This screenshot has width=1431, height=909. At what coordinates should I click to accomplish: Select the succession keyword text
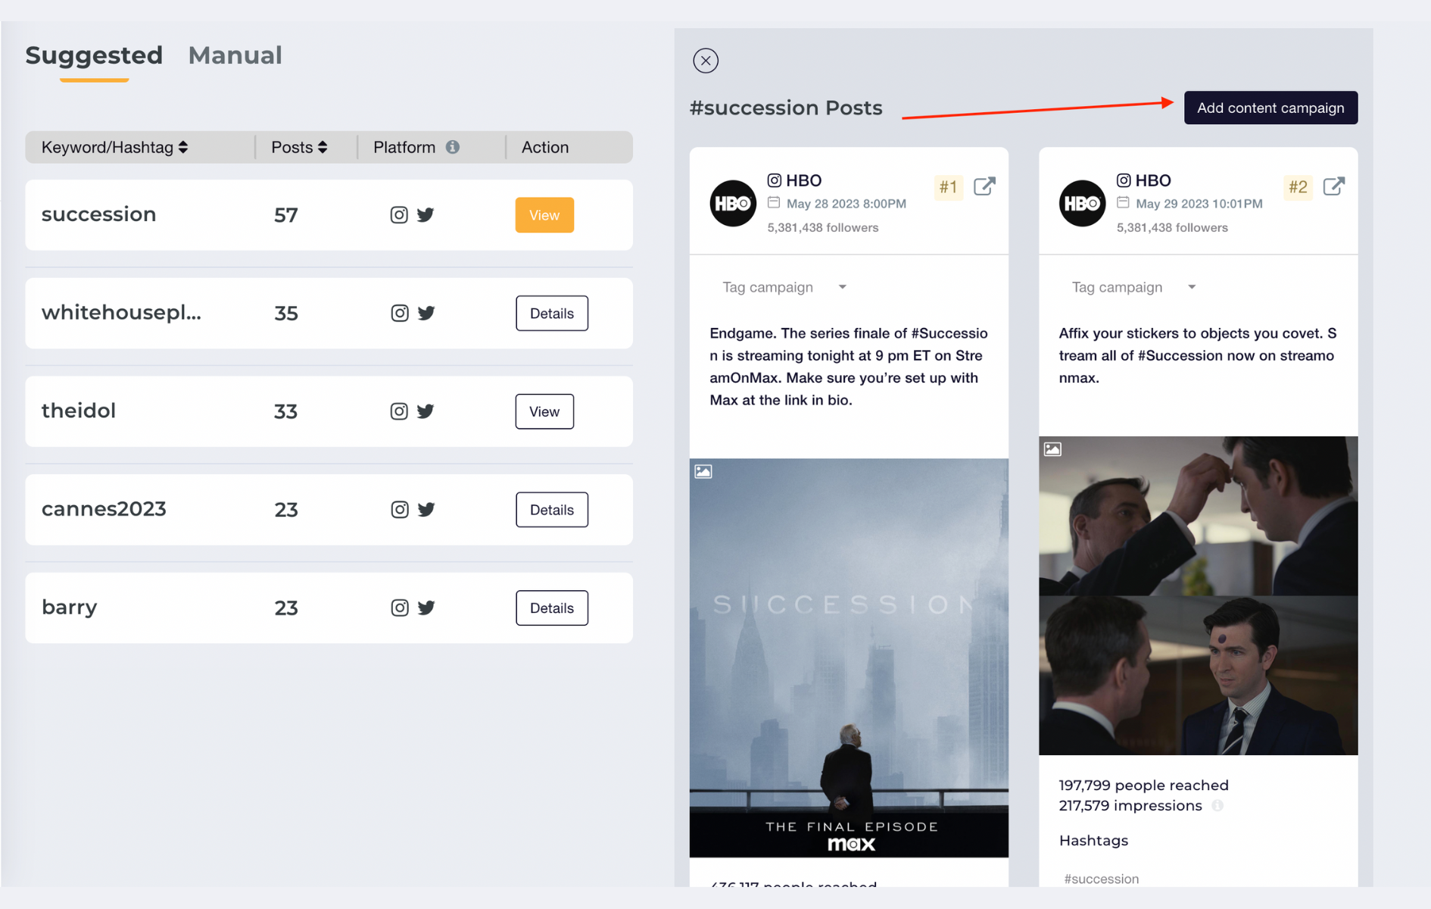[98, 214]
